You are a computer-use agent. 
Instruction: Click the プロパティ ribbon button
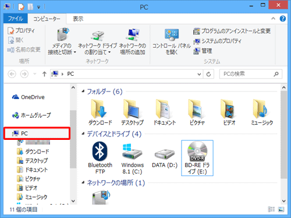21,30
